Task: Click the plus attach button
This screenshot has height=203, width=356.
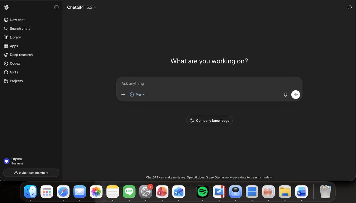Action: [x=123, y=95]
